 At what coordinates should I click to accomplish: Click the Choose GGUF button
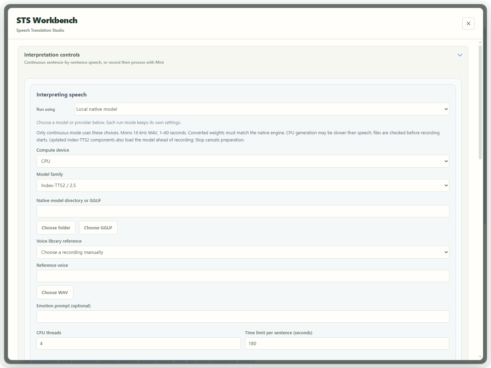click(x=98, y=228)
